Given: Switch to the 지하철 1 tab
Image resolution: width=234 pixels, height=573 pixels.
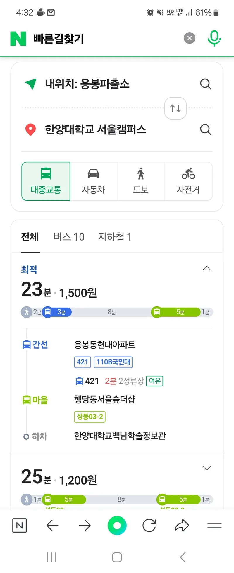Looking at the screenshot, I should tap(114, 237).
